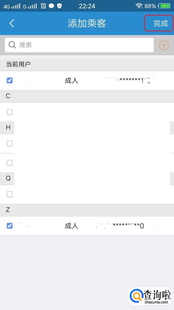Uncheck the passenger under section Z
Screen dimensions: 174x310
click(x=9, y=226)
